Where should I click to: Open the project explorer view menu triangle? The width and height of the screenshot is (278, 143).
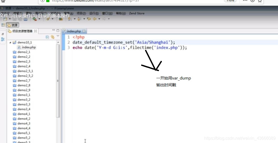[58, 36]
